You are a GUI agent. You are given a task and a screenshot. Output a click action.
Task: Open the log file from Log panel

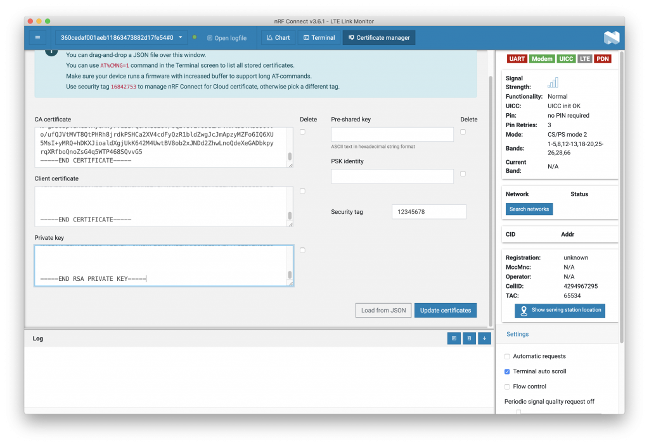tap(454, 338)
